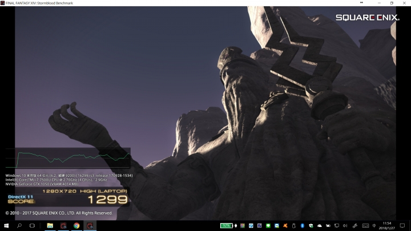
Task: Open taskbar search magnifier
Action: coord(19,225)
